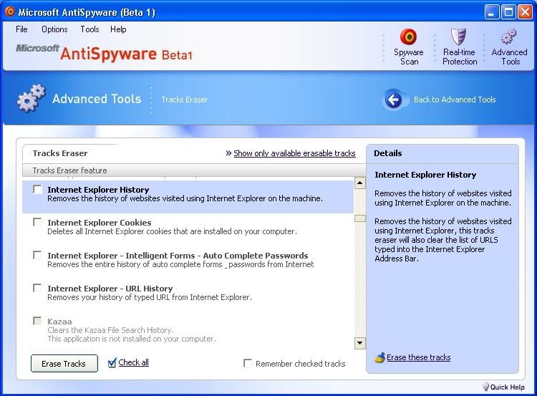The width and height of the screenshot is (537, 396).
Task: Check the Auto Complete Passwords checkbox
Action: pyautogui.click(x=37, y=255)
